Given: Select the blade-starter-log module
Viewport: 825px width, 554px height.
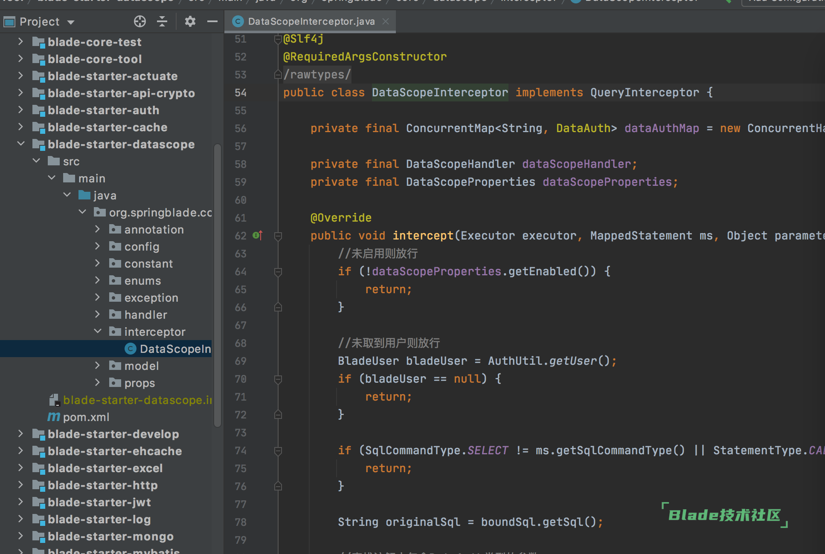Looking at the screenshot, I should click(99, 519).
